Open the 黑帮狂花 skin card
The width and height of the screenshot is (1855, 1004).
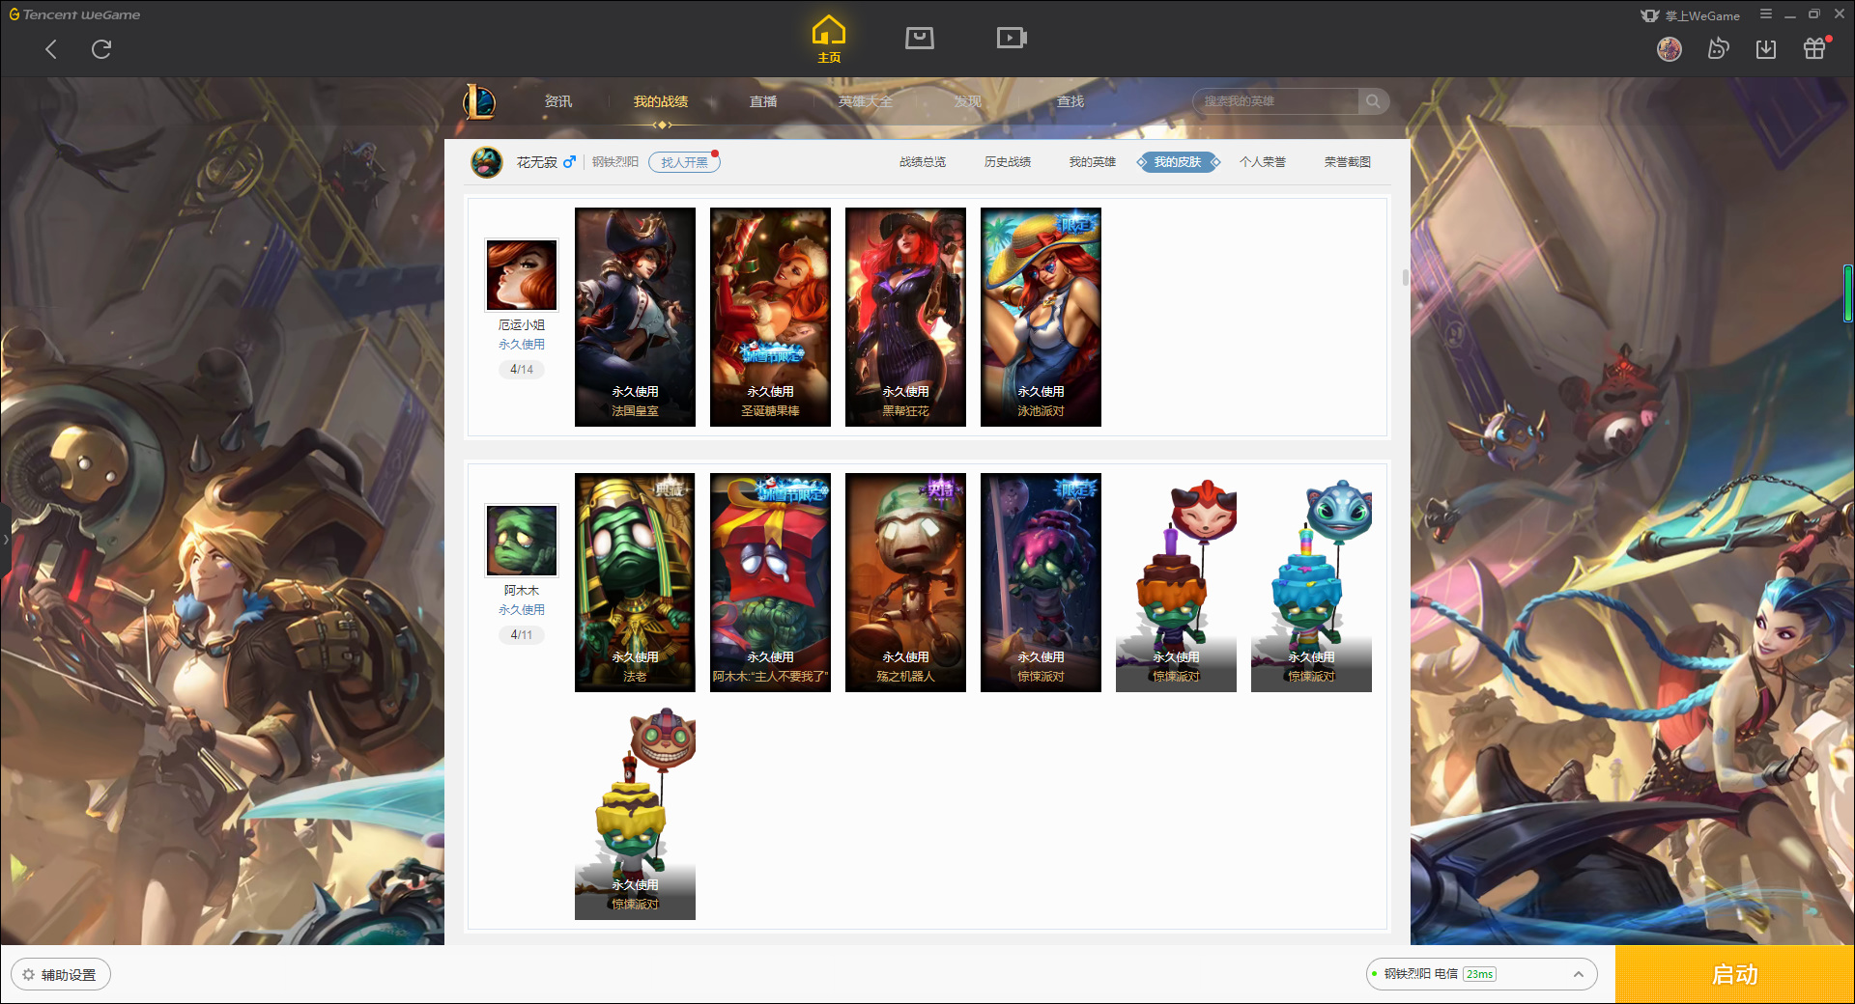[905, 317]
